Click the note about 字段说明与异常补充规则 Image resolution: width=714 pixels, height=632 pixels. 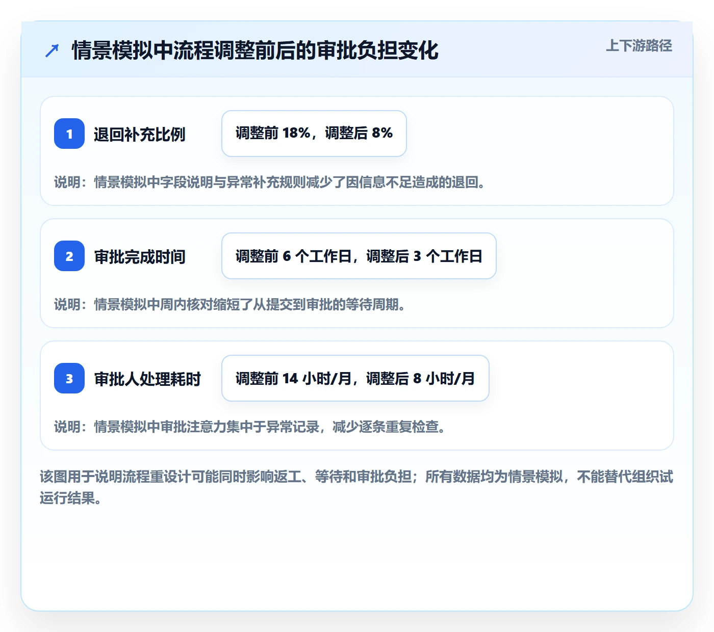(270, 182)
